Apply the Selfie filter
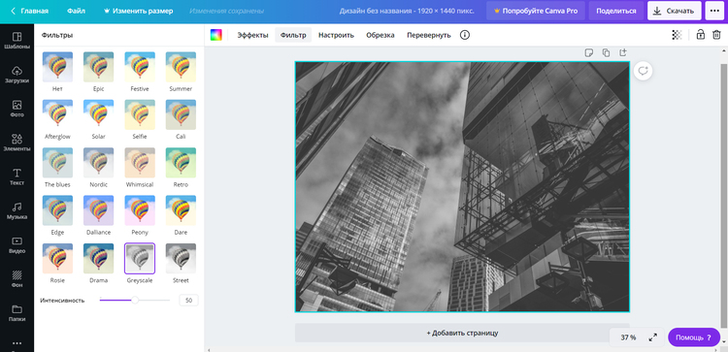This screenshot has height=352, width=728. point(140,114)
